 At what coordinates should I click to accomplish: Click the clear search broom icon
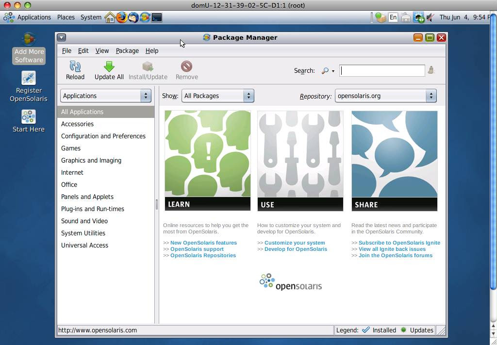pyautogui.click(x=431, y=70)
